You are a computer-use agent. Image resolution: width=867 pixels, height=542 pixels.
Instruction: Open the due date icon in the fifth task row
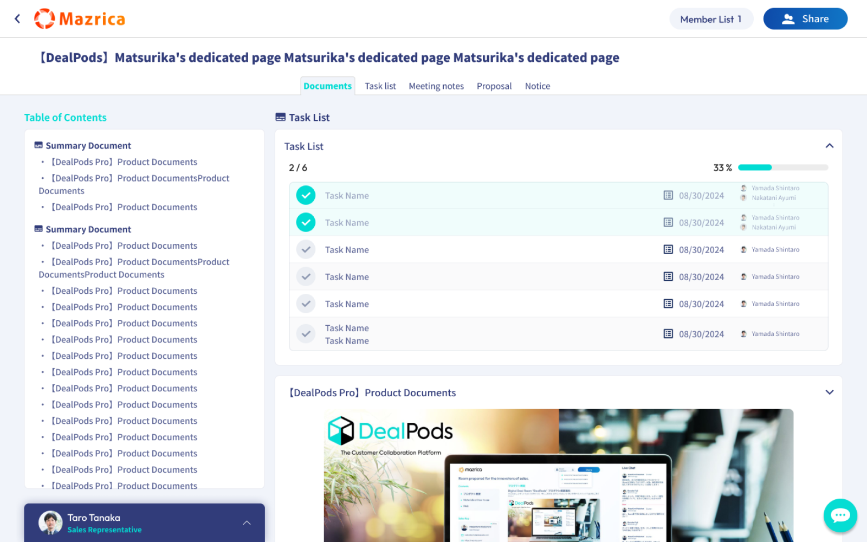point(668,304)
